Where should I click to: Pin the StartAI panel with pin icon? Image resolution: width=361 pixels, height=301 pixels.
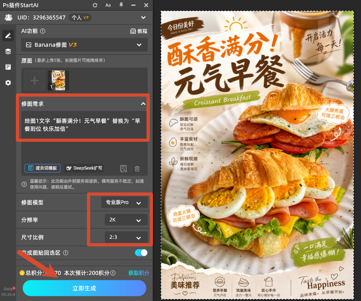121,5
